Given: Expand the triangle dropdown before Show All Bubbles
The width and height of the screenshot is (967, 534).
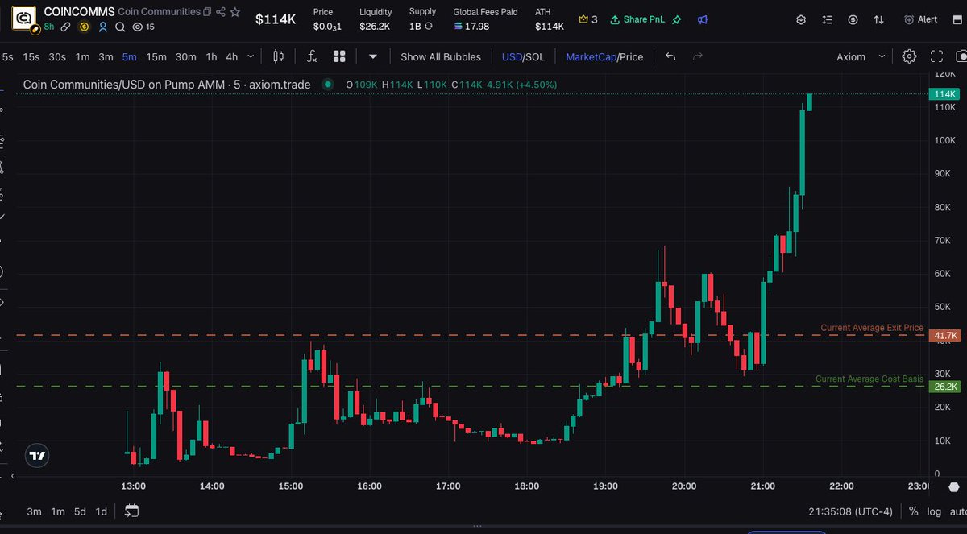Looking at the screenshot, I should pos(372,56).
